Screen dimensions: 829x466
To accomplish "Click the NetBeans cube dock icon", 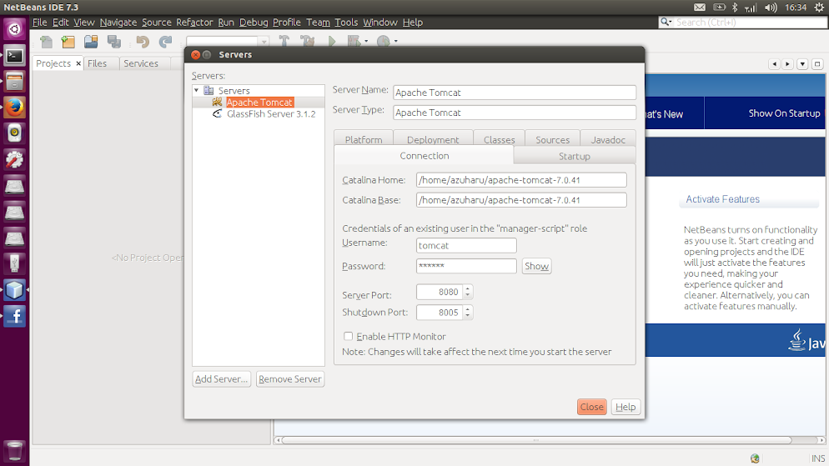I will (14, 290).
